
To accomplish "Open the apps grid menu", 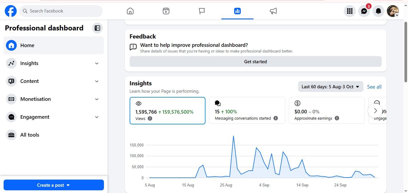I will (350, 11).
